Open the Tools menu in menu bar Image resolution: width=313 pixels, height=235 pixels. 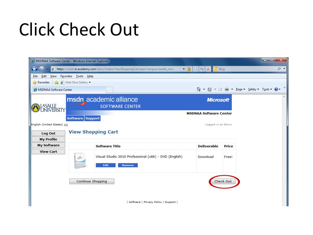[80, 76]
